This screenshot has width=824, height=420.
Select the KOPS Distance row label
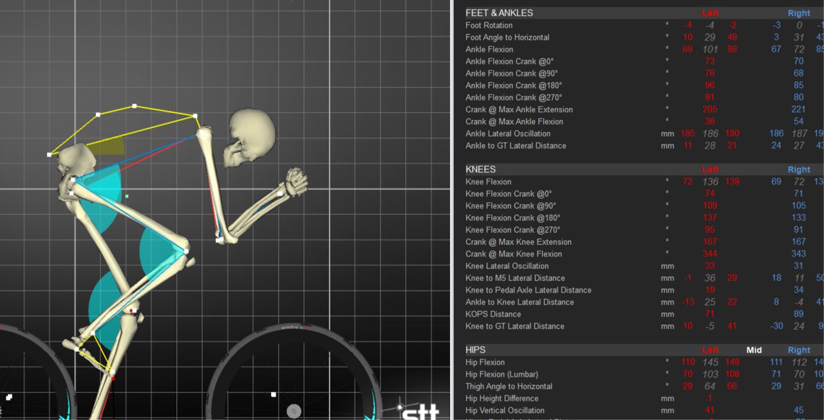(493, 315)
